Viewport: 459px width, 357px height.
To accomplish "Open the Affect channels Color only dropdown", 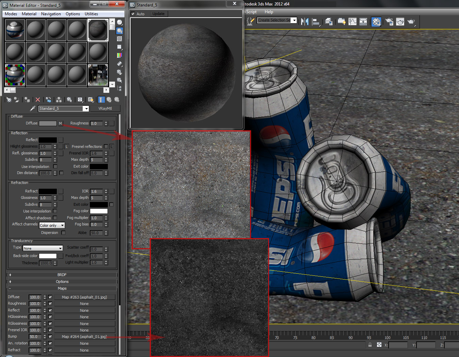I will [62, 225].
